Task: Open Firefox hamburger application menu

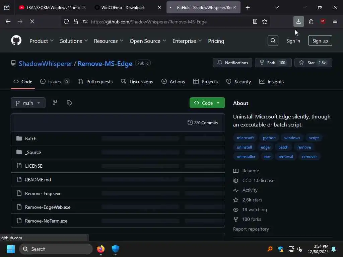Action: tap(335, 21)
